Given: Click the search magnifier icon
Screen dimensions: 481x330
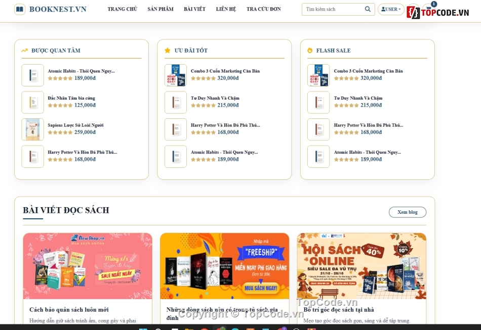Looking at the screenshot, I should pos(368,9).
